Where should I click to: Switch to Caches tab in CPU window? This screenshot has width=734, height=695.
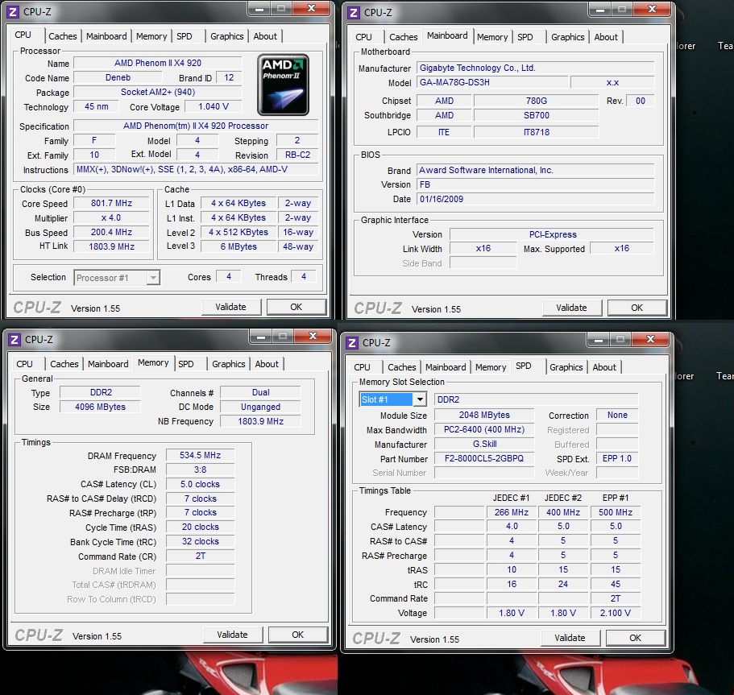tap(63, 36)
